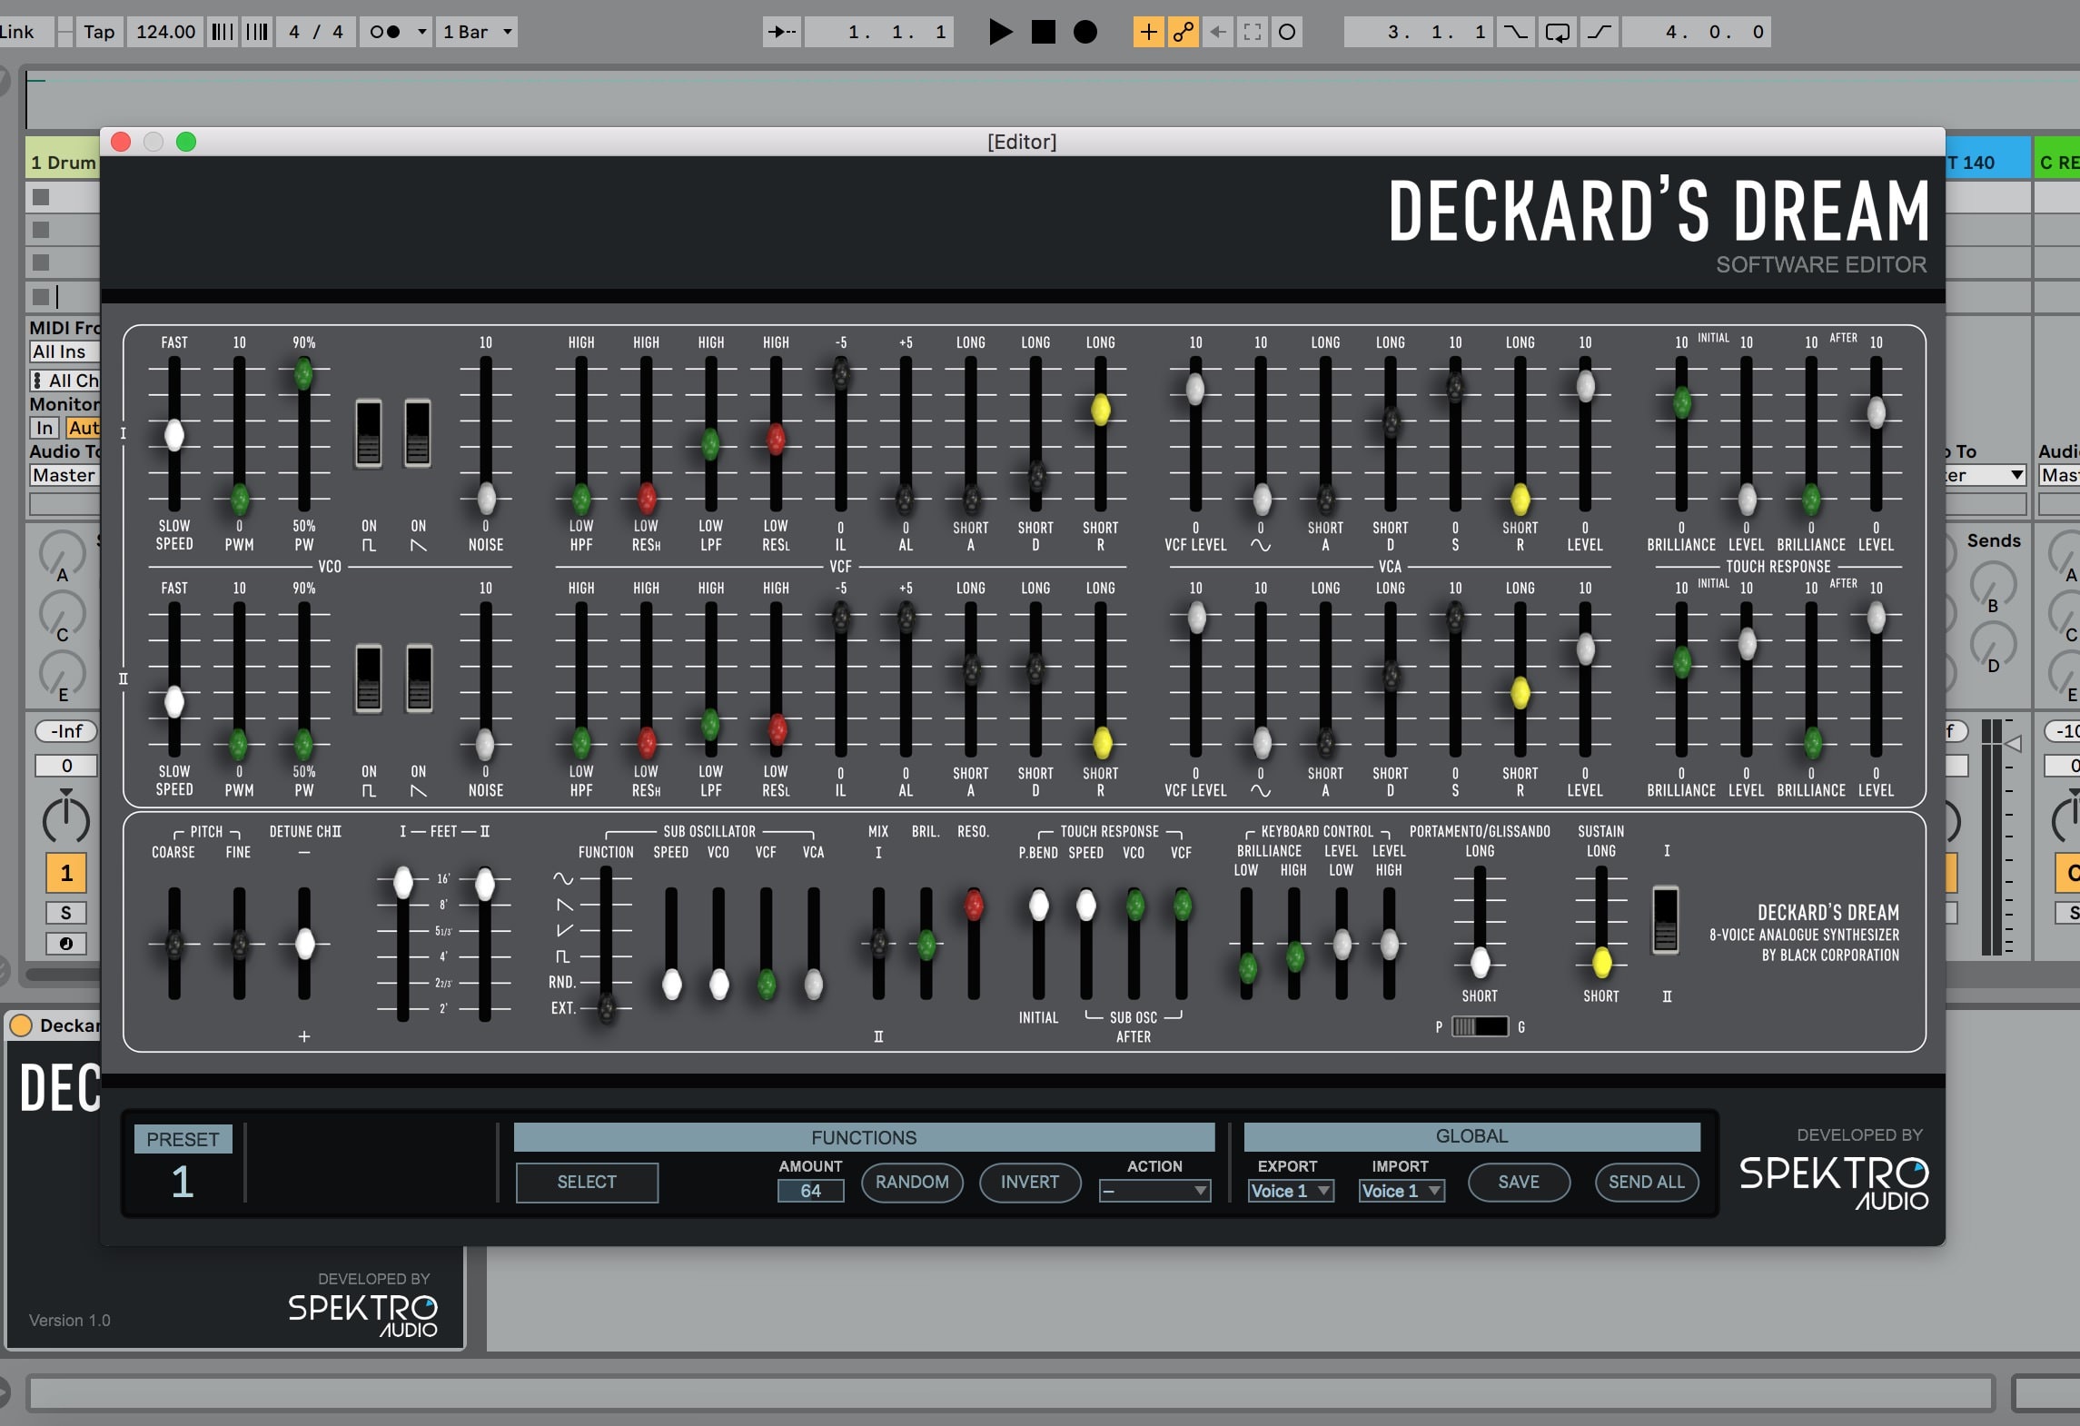
Task: Click the track volume -Inf field
Action: (66, 732)
